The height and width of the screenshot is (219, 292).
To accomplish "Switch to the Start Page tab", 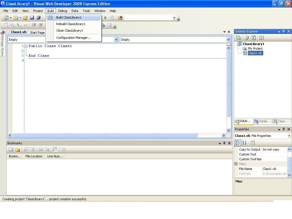I will pos(37,33).
